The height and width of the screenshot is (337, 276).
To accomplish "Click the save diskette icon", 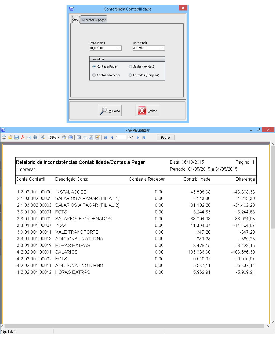I will [x=16, y=138].
